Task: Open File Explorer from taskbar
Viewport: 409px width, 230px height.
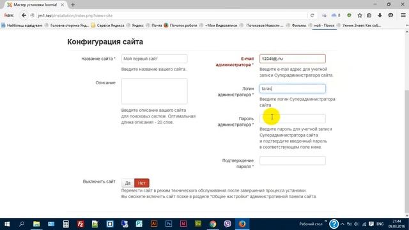Action: pyautogui.click(x=36, y=224)
